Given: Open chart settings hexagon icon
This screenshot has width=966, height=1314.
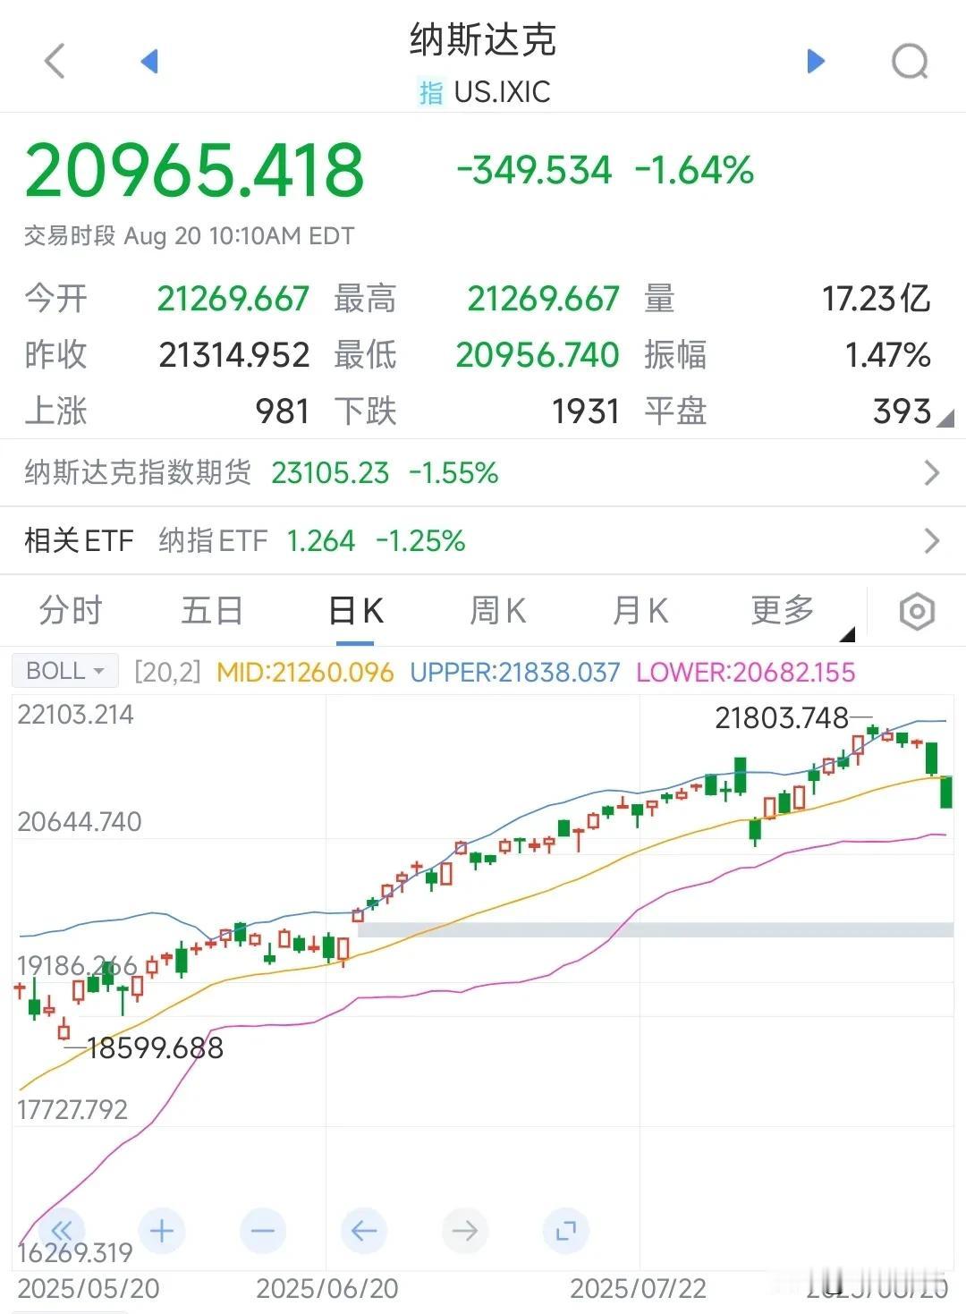Looking at the screenshot, I should (x=917, y=612).
